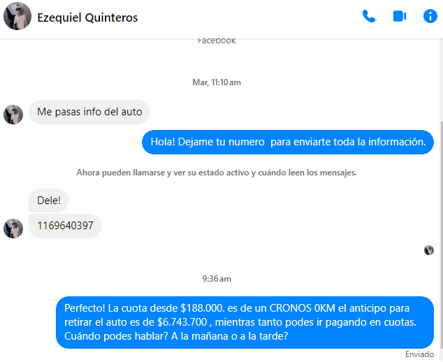Click the partially hidden 'Facebook' label

[217, 41]
